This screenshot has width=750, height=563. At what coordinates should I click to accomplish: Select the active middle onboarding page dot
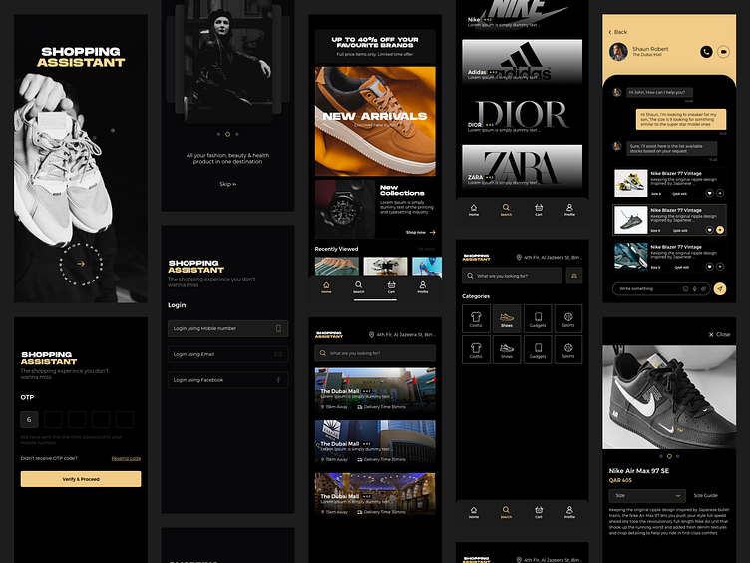227,134
